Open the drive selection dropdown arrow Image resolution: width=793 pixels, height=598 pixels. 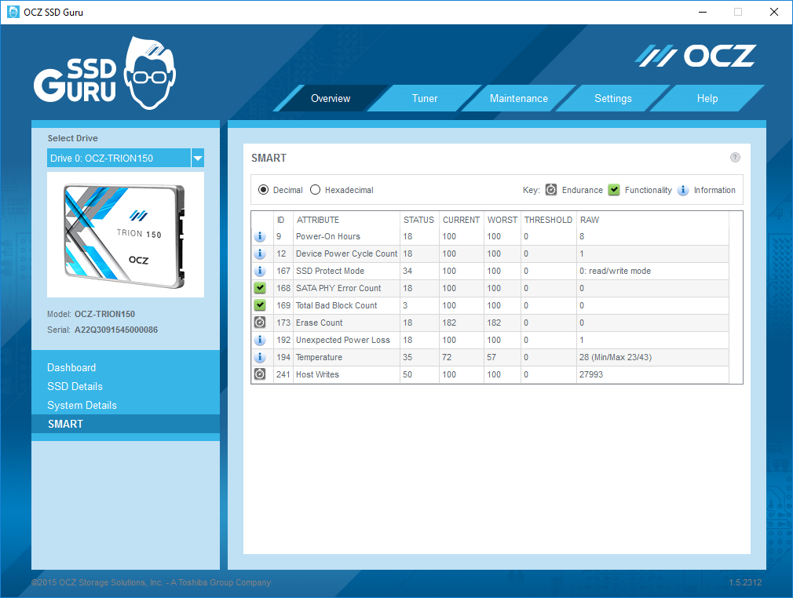pos(198,159)
